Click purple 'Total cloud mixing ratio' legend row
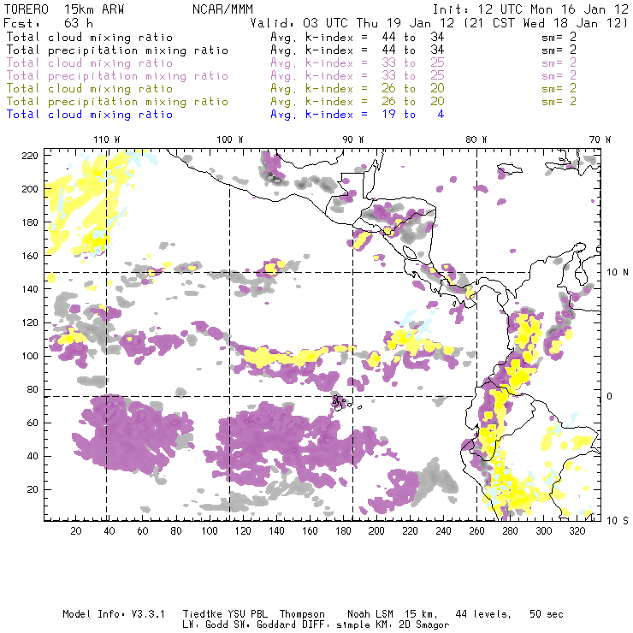The height and width of the screenshot is (633, 633). click(x=291, y=63)
